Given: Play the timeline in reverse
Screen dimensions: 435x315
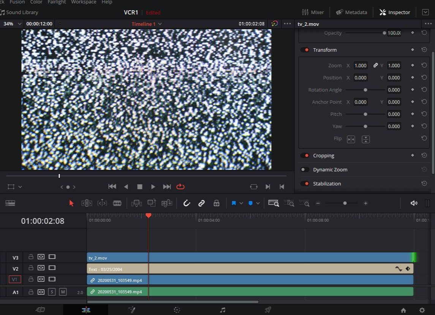Looking at the screenshot, I should (x=126, y=187).
